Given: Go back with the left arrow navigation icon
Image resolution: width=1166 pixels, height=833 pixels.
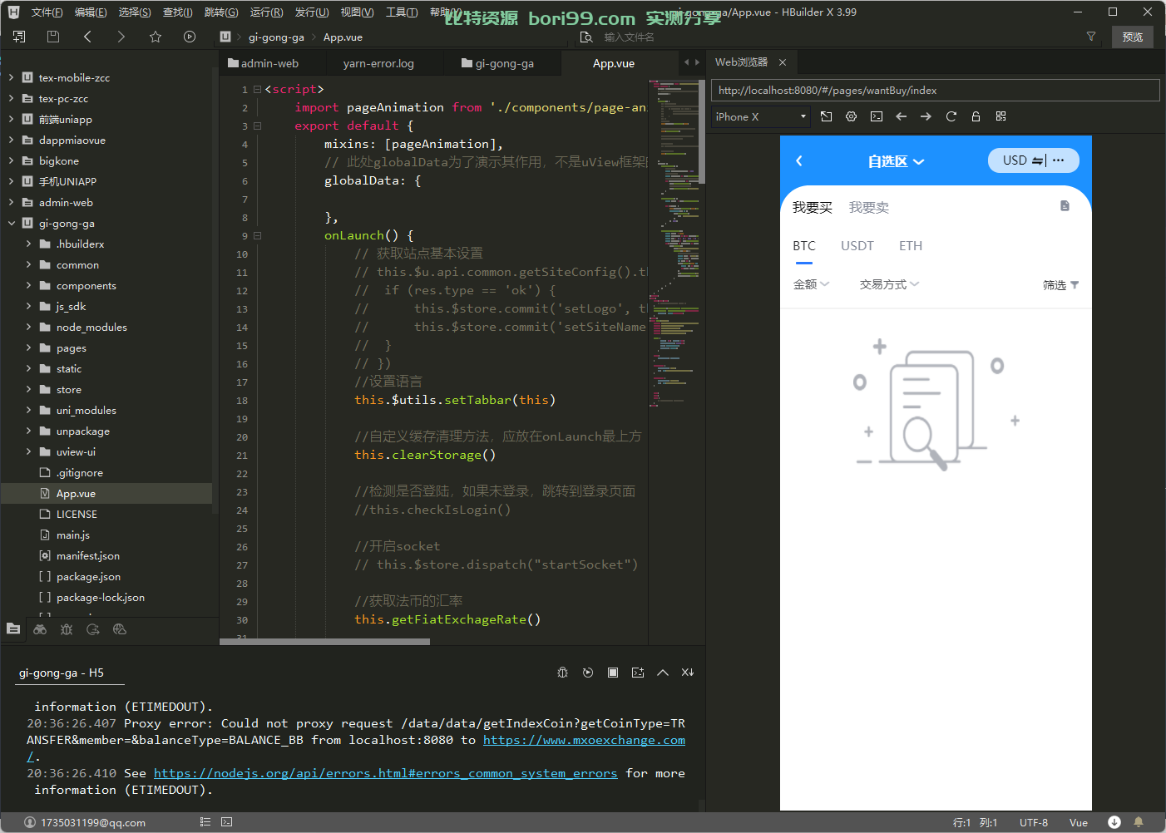Looking at the screenshot, I should tap(87, 37).
